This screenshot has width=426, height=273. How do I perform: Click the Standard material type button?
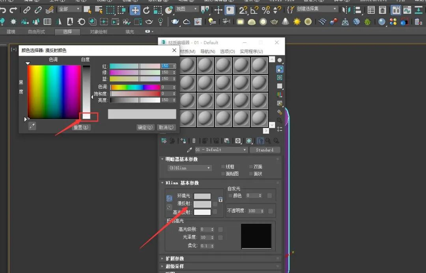tap(265, 150)
